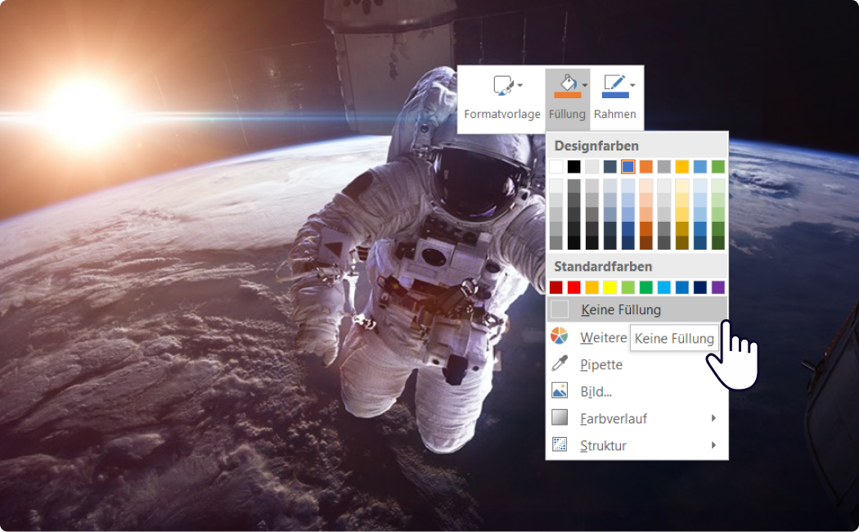Pick bright red in Standardfarben row
This screenshot has height=532, width=859.
[x=574, y=287]
